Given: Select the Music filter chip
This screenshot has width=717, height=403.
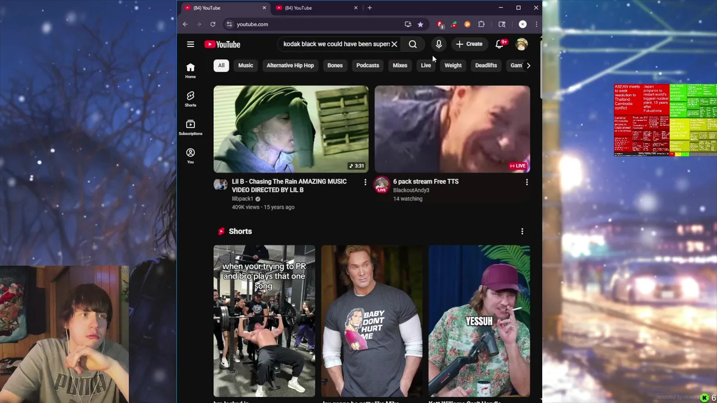Looking at the screenshot, I should (x=245, y=65).
